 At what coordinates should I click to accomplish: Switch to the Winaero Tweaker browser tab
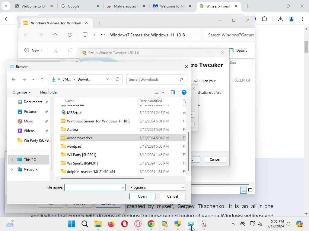pos(218,6)
